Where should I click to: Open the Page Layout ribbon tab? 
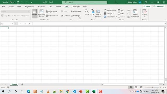tap(30, 7)
